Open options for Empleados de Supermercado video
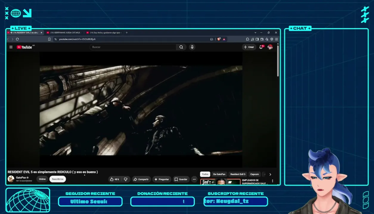The image size is (374, 214). point(272,181)
